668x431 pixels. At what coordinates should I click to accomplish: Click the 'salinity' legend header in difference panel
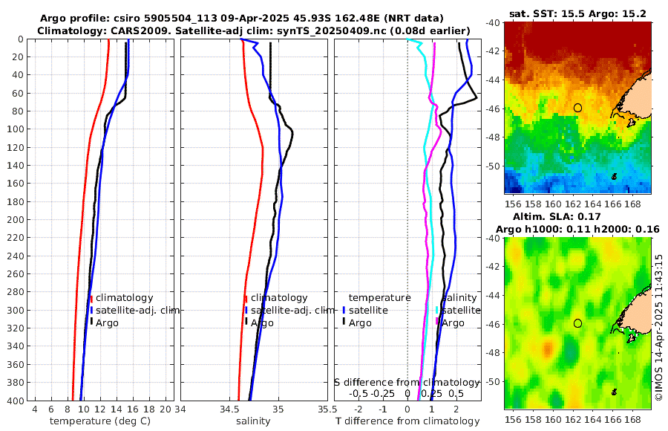459,298
